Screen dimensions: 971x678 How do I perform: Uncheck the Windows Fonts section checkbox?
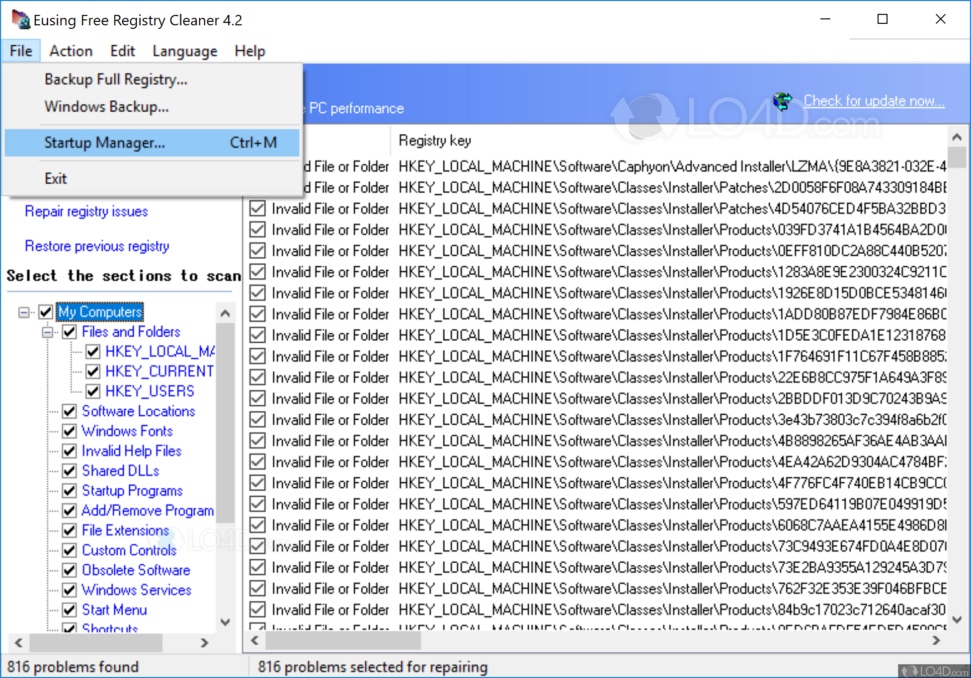[x=70, y=431]
